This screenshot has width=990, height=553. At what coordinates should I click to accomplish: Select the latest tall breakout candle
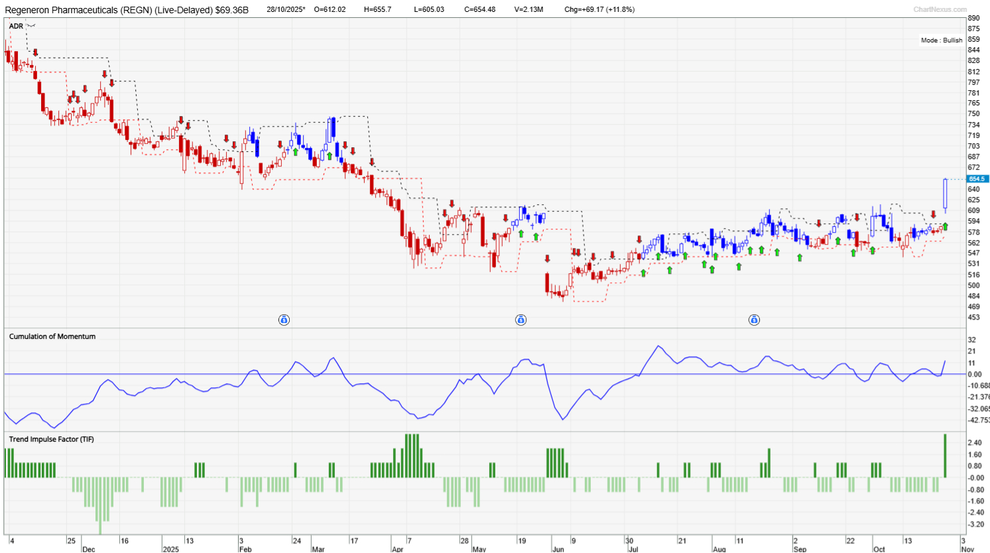click(x=945, y=194)
